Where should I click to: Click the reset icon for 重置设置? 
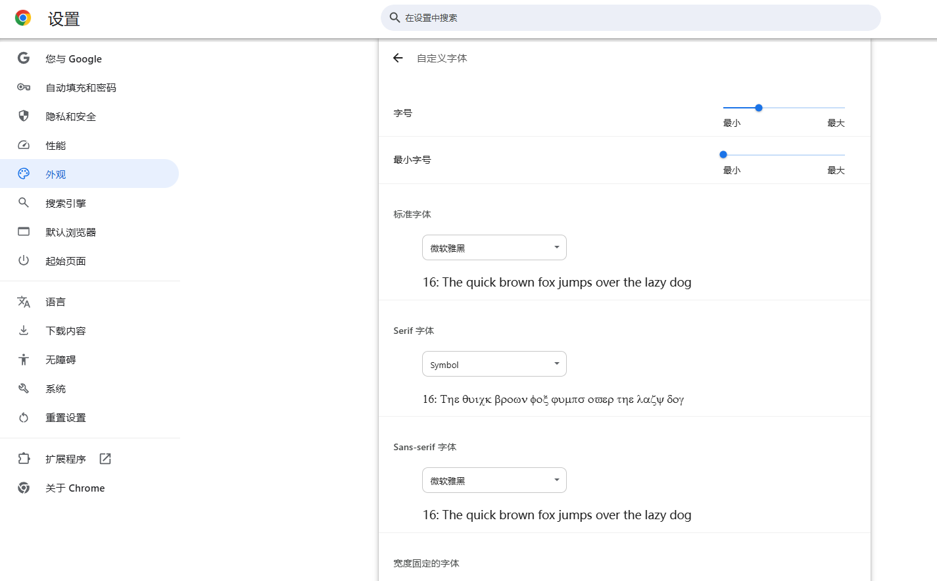coord(24,417)
